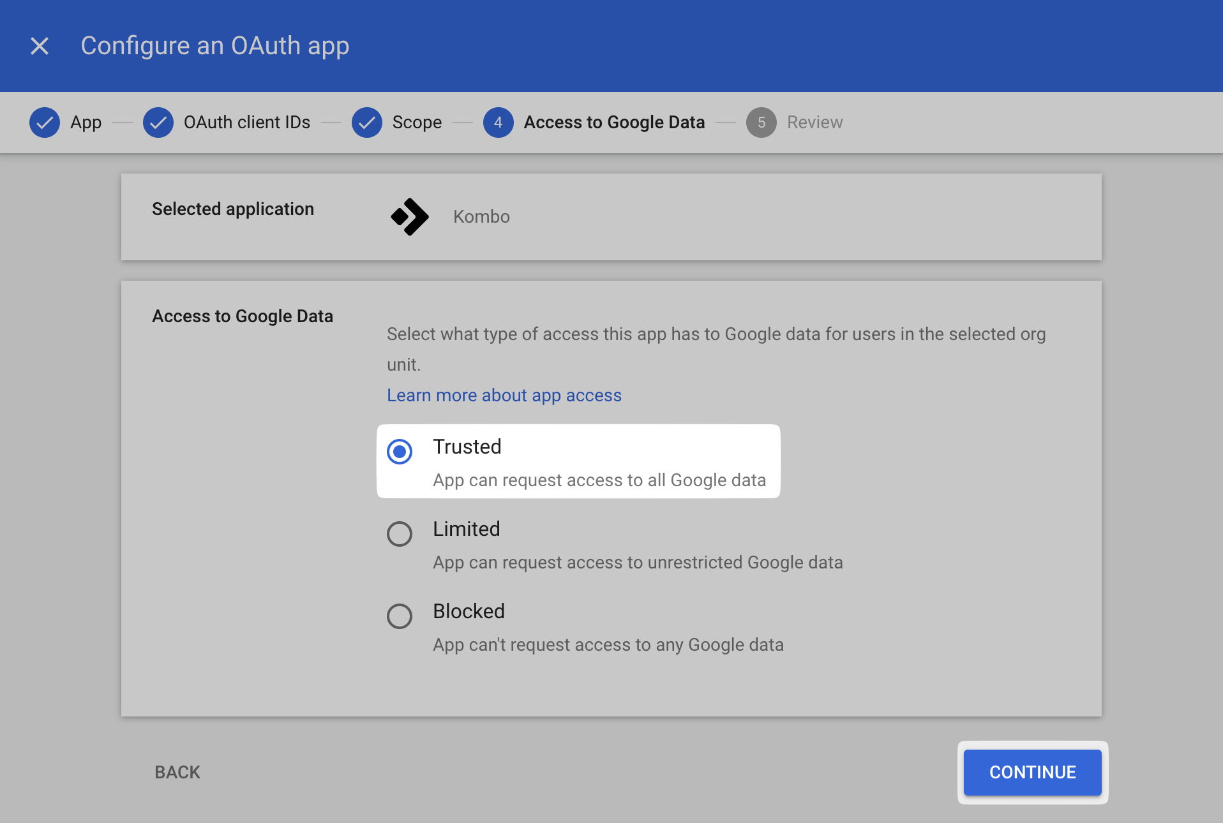Click the Blocked option description text
This screenshot has width=1223, height=823.
click(x=608, y=645)
